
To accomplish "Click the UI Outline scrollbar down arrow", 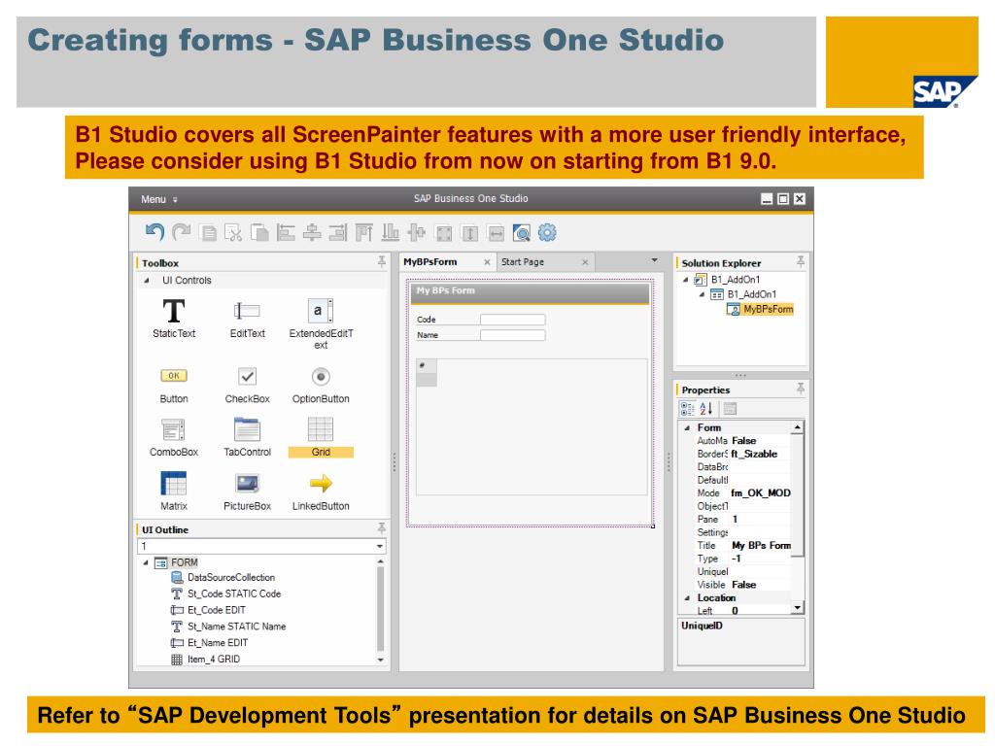I will 380,660.
